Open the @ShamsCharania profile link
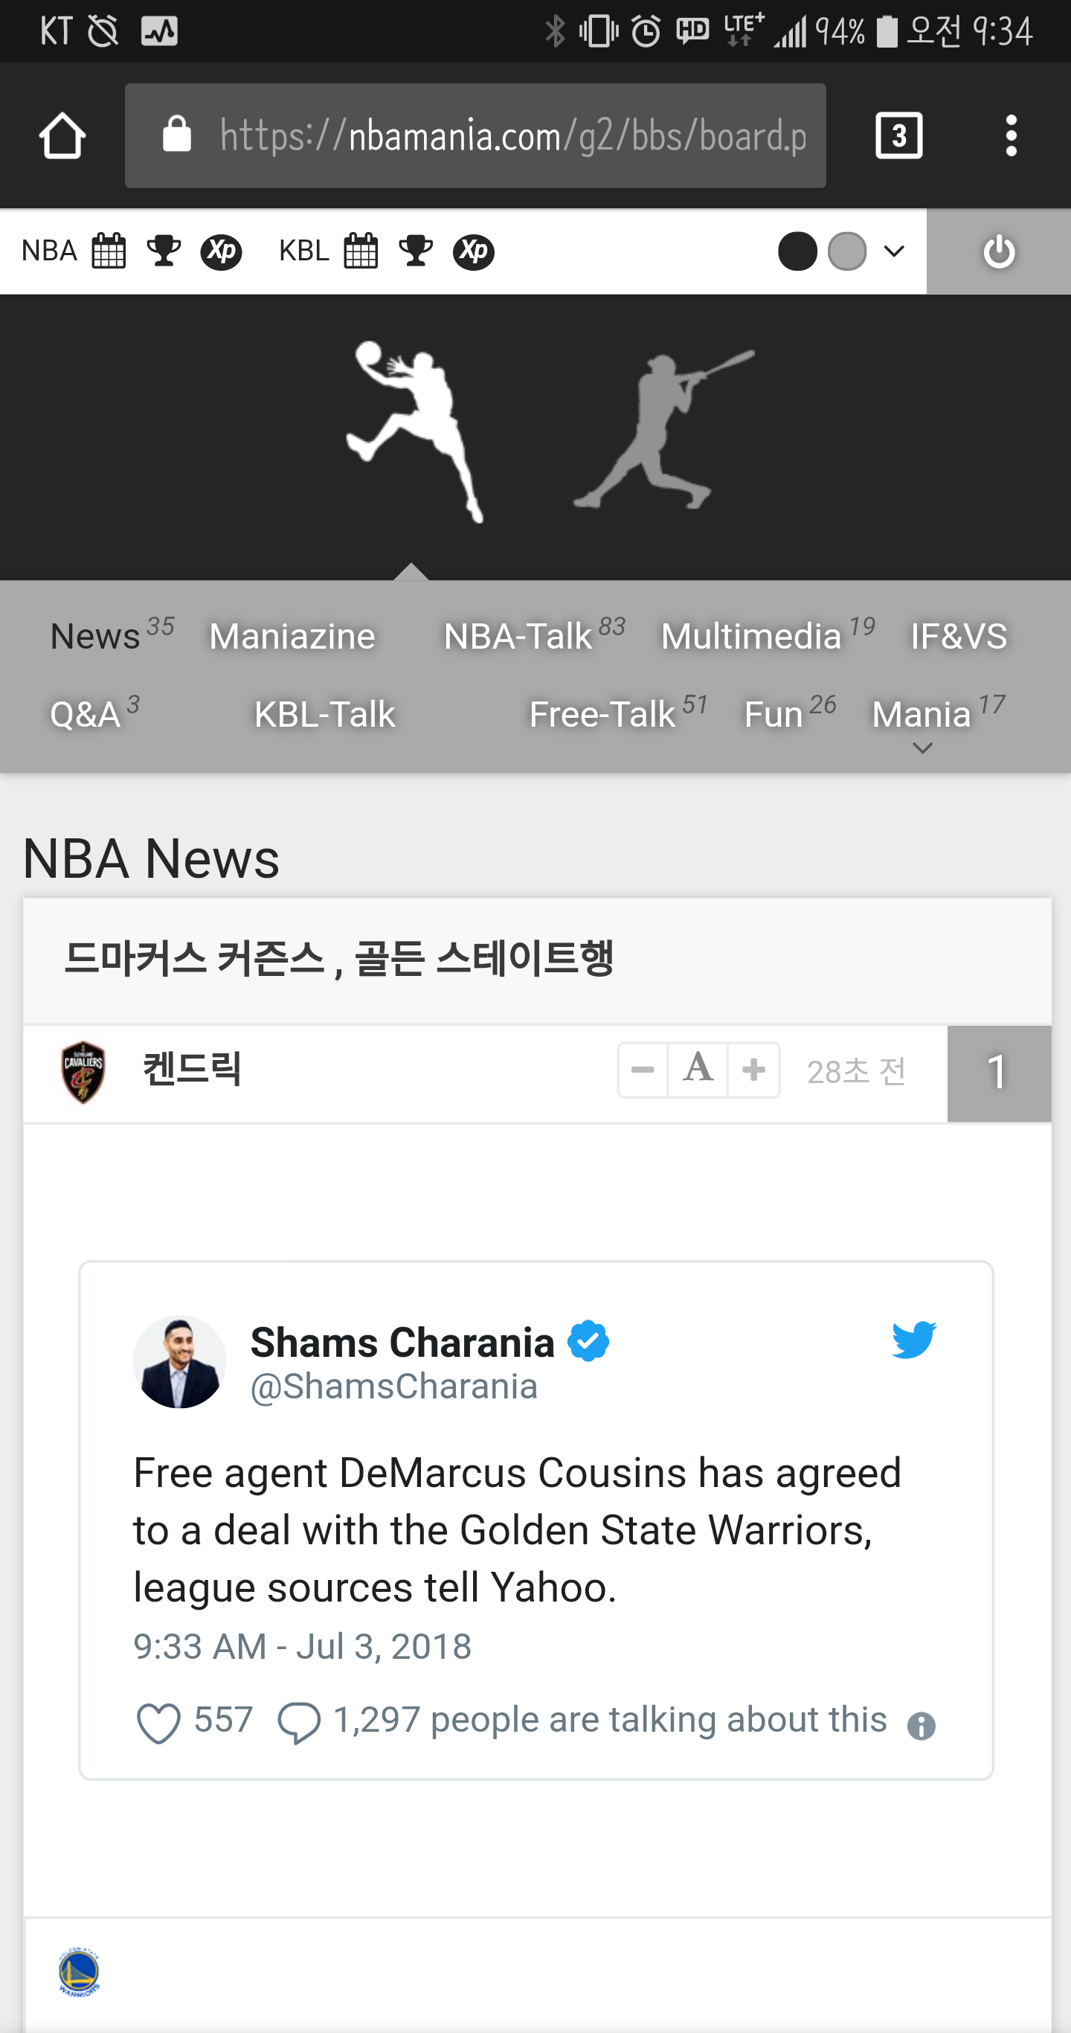1071x2033 pixels. 394,1386
